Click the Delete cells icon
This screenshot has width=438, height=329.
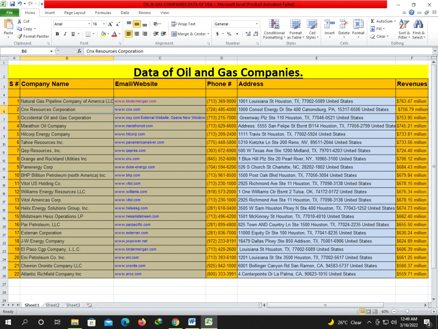pyautogui.click(x=344, y=24)
